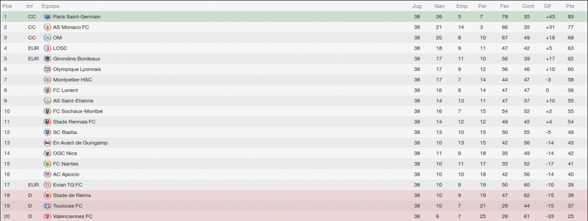Click the OGC Nice badge icon

point(47,153)
